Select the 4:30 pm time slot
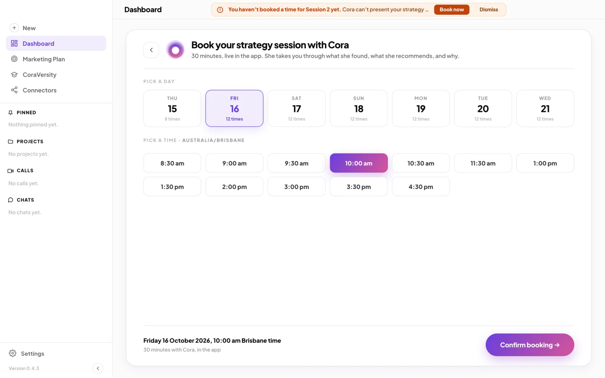The height and width of the screenshot is (378, 605). pos(421,187)
